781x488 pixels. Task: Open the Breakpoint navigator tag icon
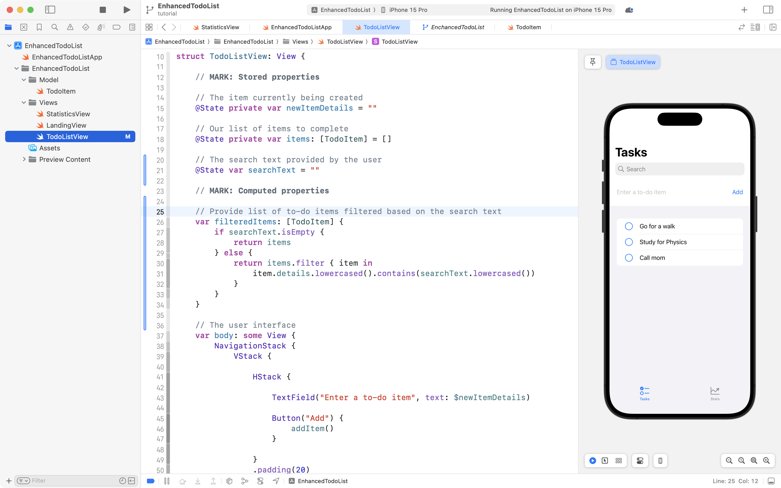117,27
